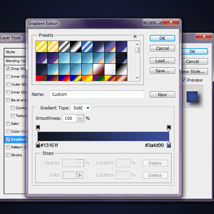This screenshot has width=214, height=214.
Task: Choose the white to dark red preset
Action: coord(98,69)
